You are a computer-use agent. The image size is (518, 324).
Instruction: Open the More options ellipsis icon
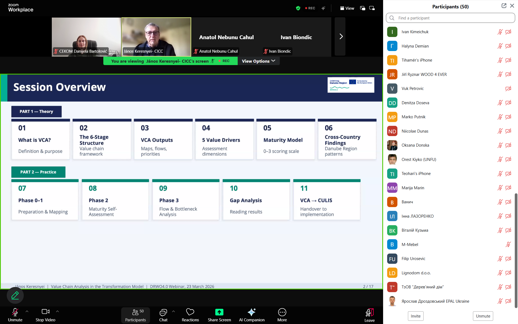pos(282,312)
